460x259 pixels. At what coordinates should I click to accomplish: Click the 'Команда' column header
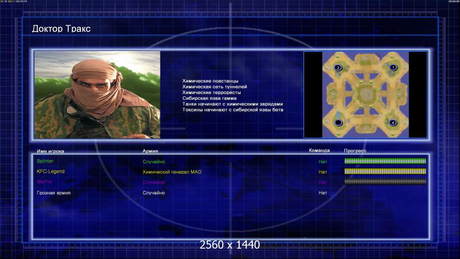click(x=319, y=150)
